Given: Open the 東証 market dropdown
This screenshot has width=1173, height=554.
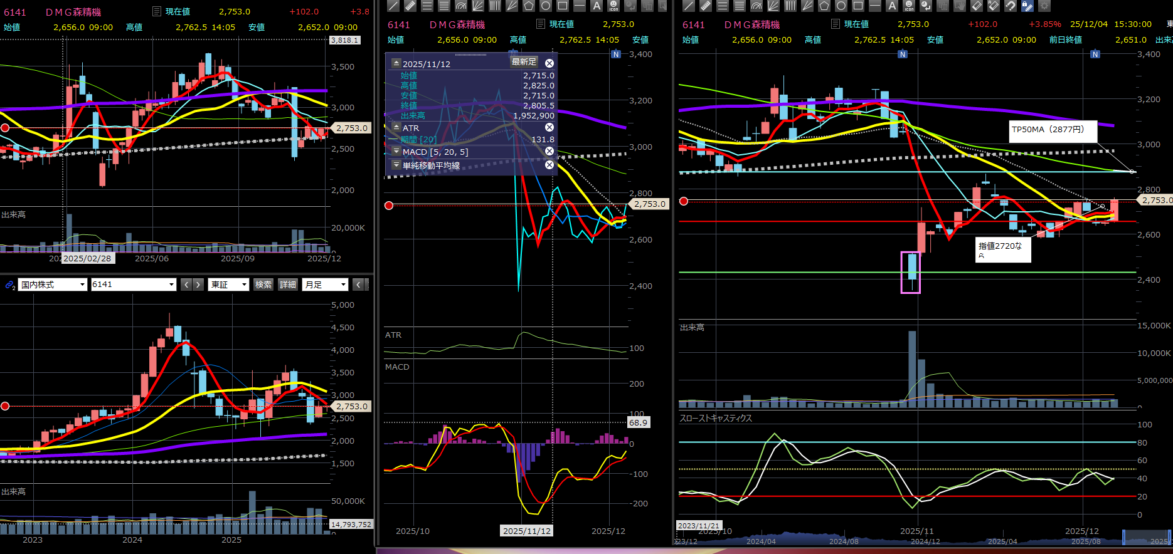Looking at the screenshot, I should tap(228, 285).
